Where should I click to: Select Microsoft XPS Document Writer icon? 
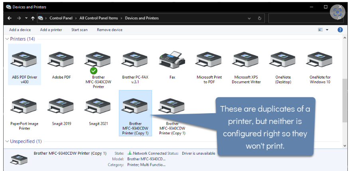point(246,60)
